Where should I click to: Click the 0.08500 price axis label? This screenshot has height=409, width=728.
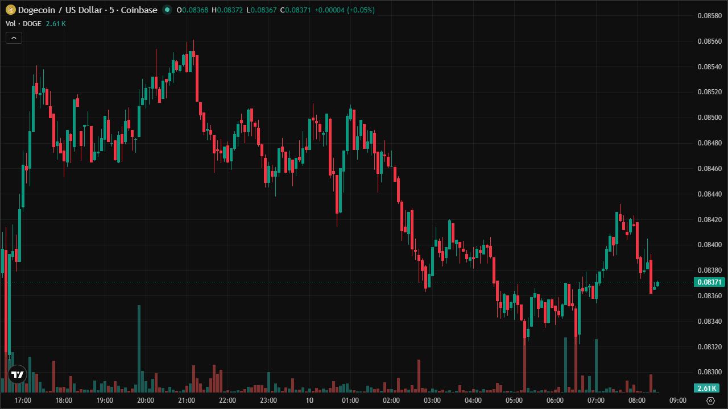point(709,118)
